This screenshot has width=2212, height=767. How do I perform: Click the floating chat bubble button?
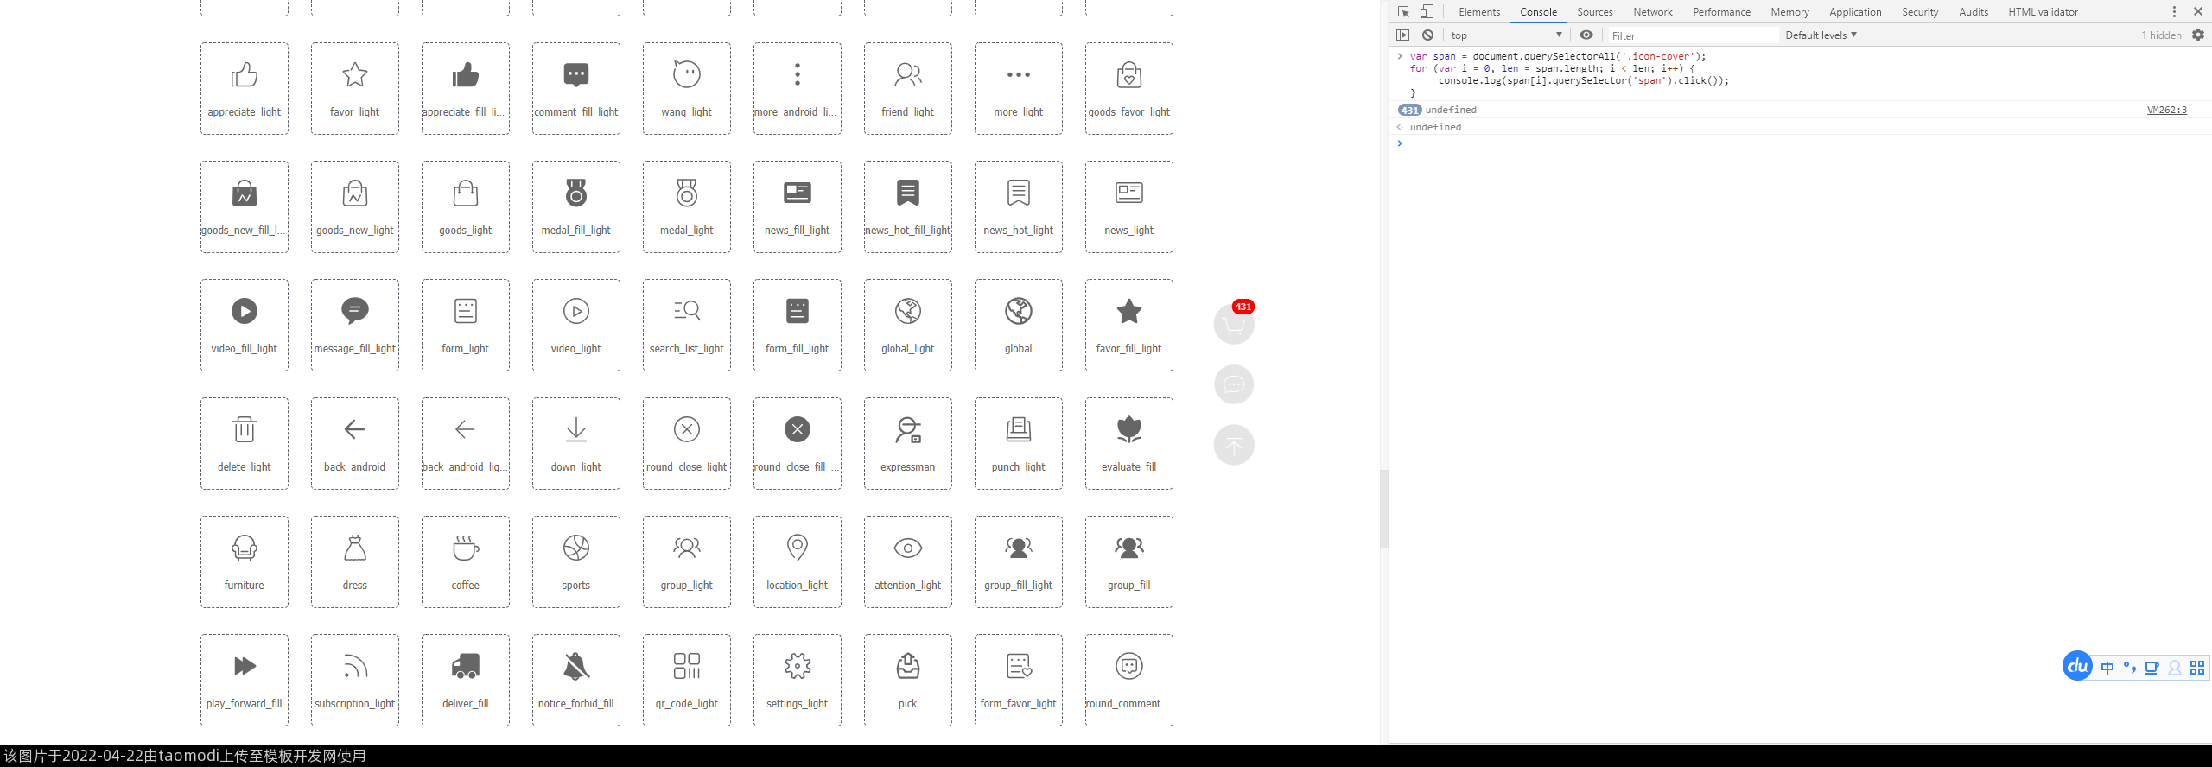pyautogui.click(x=1233, y=384)
